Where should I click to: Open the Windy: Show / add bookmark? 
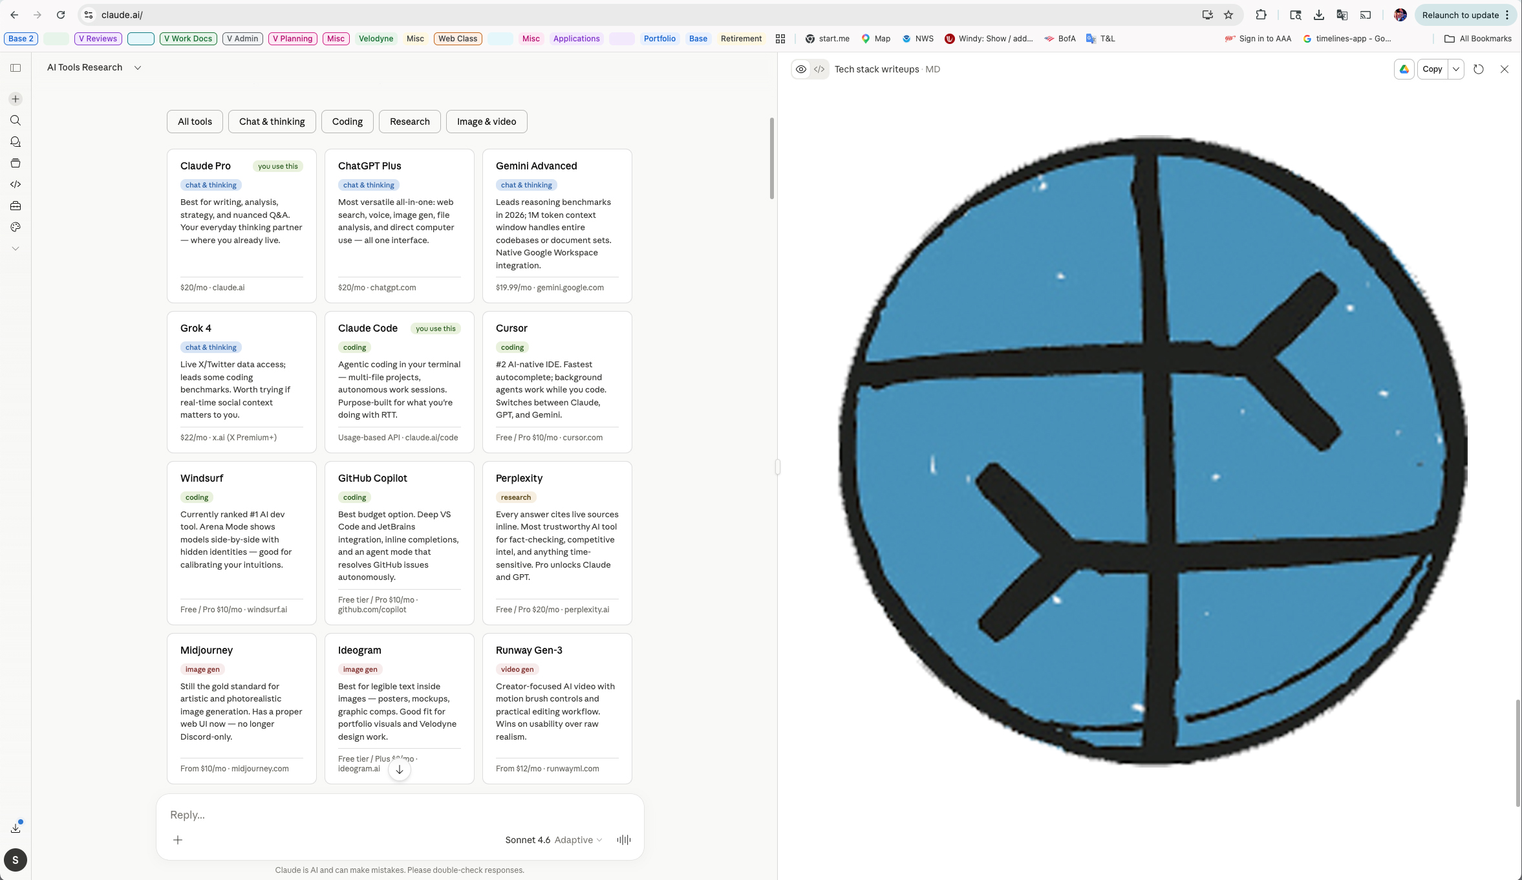coord(989,39)
